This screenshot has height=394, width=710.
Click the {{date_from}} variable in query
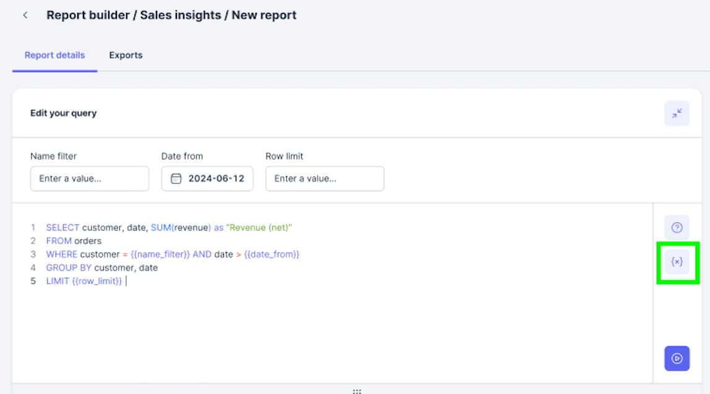pos(272,254)
